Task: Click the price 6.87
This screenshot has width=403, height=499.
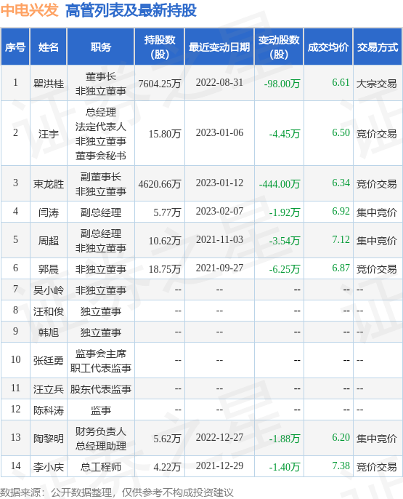Action: tap(341, 268)
